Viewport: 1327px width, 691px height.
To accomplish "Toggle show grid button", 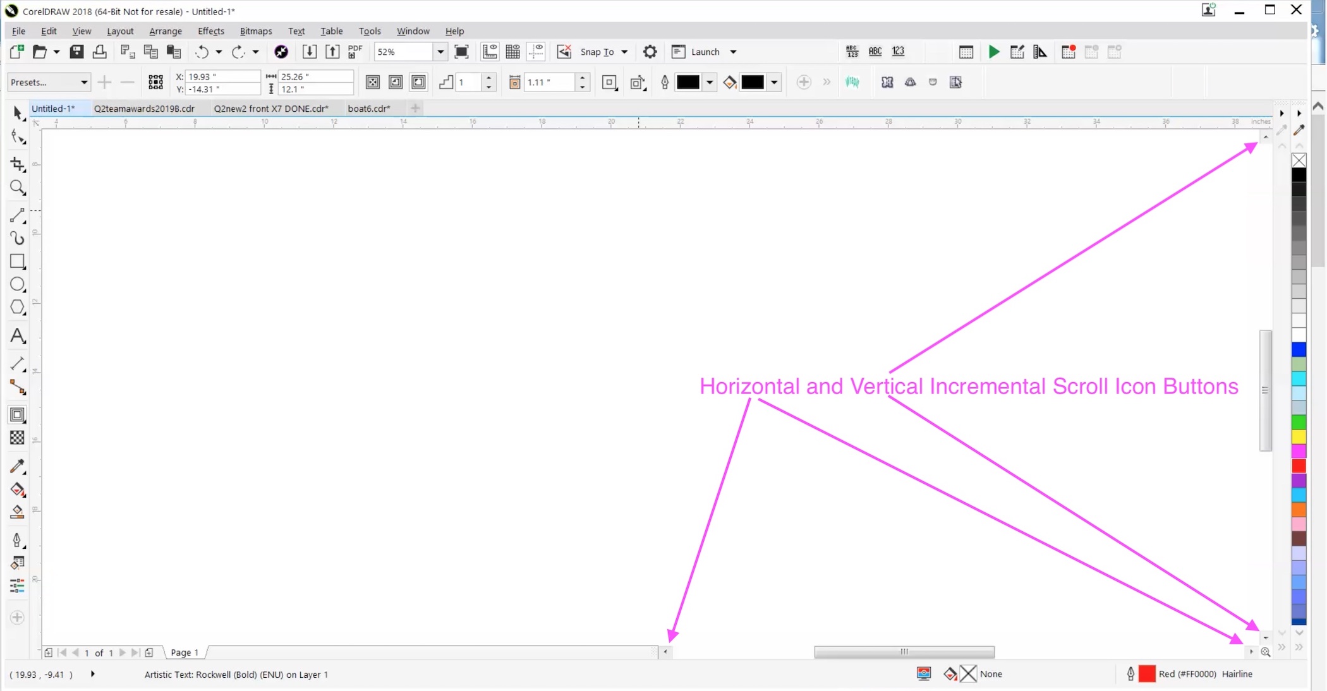I will 512,52.
